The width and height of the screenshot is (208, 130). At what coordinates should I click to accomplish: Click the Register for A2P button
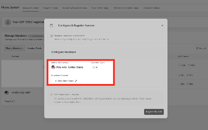(154, 112)
